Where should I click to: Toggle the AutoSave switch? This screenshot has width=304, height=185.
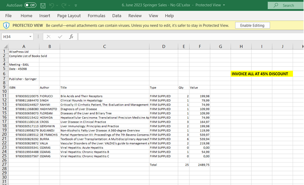pos(30,5)
